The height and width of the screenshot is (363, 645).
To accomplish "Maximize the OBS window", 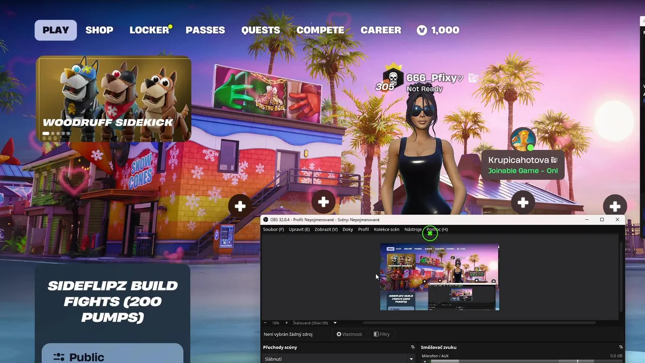I will click(602, 220).
